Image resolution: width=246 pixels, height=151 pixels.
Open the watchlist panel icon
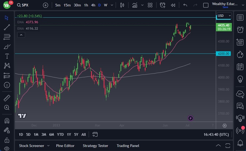(240, 17)
